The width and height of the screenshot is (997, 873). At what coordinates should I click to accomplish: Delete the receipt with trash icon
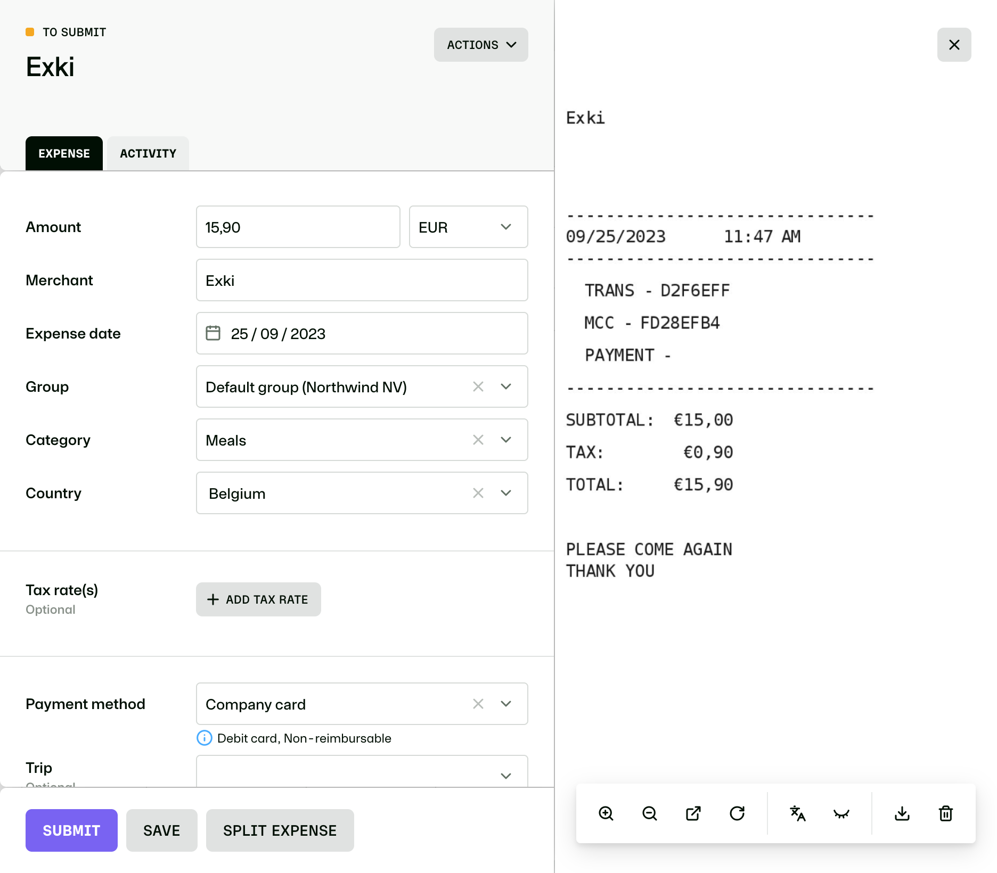(946, 813)
